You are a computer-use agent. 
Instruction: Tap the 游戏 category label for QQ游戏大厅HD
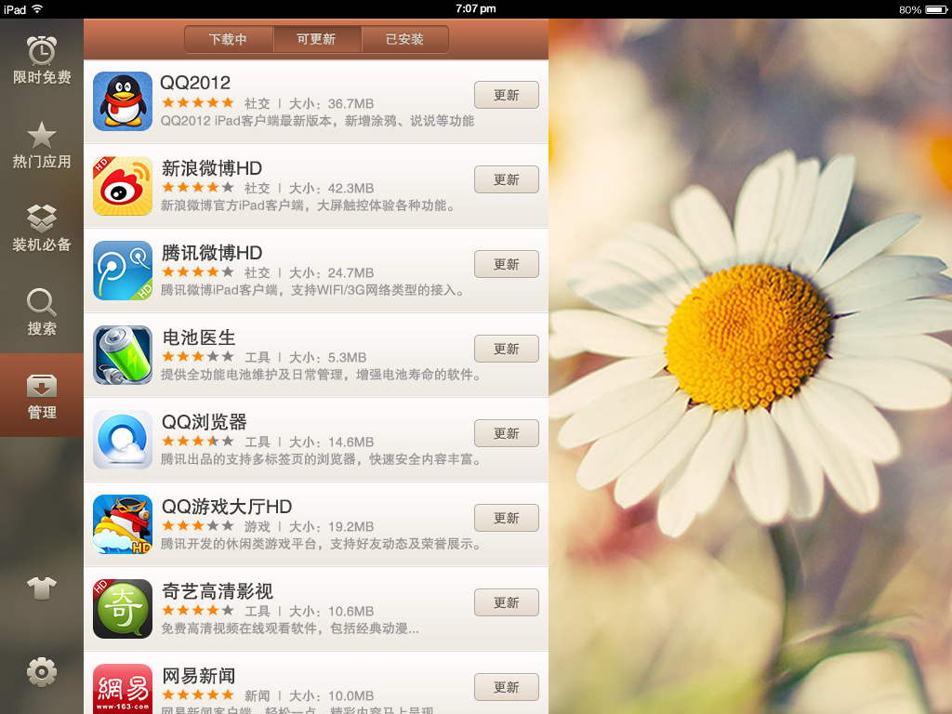[258, 527]
